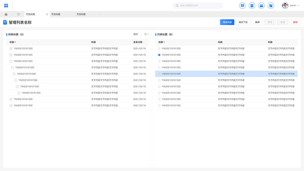Viewport: 304px width, 171px height.
Task: Click the red 删除 button in page header
Action: pyautogui.click(x=295, y=22)
